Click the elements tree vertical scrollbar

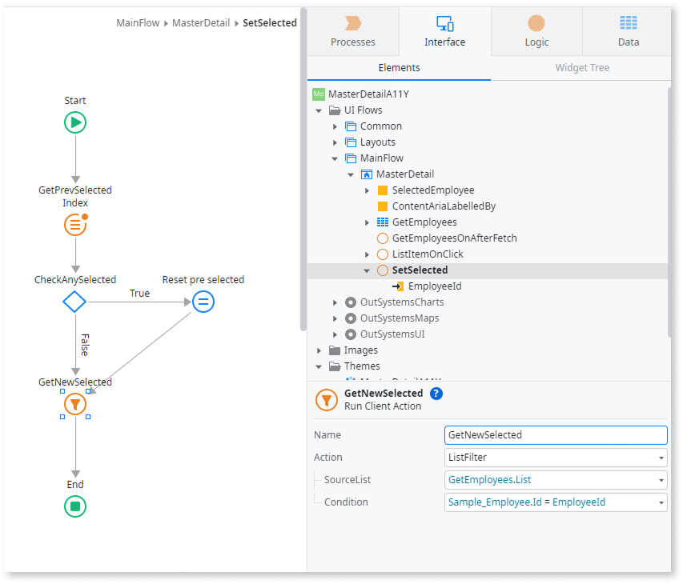tap(669, 212)
